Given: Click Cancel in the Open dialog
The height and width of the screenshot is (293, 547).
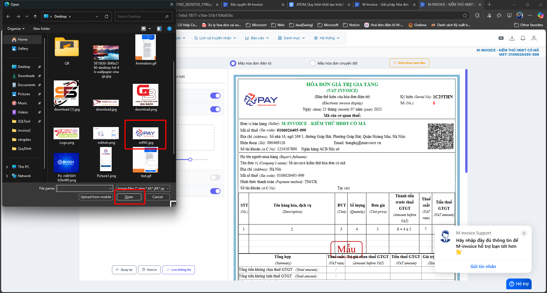Looking at the screenshot, I should point(158,197).
